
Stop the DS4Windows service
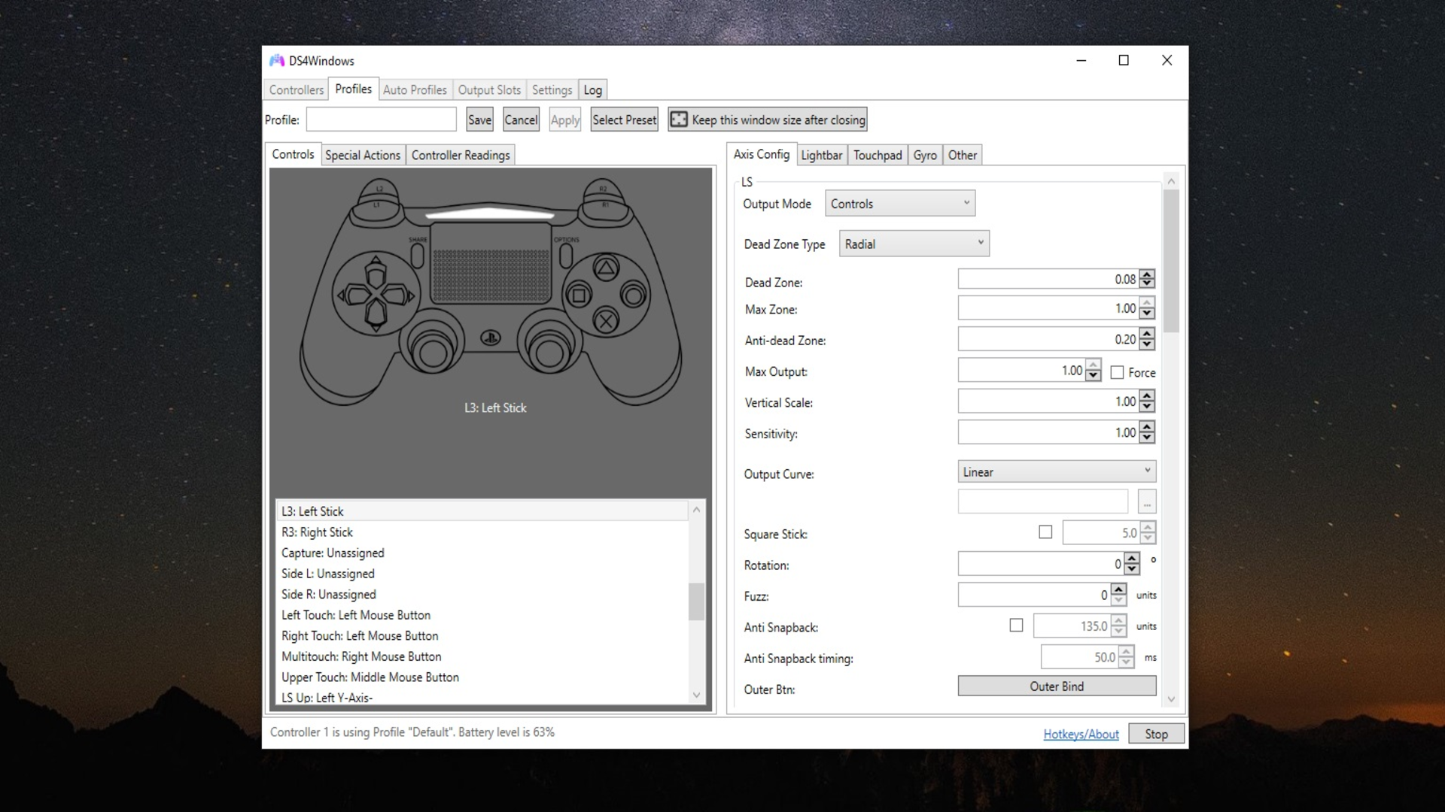coord(1157,734)
